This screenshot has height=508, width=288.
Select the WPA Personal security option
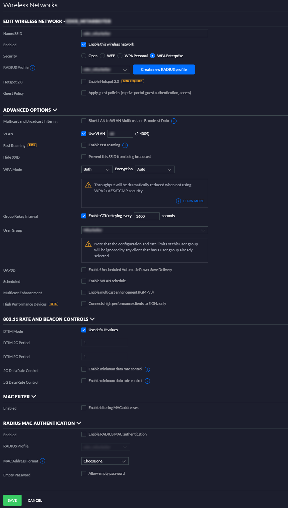(x=120, y=56)
